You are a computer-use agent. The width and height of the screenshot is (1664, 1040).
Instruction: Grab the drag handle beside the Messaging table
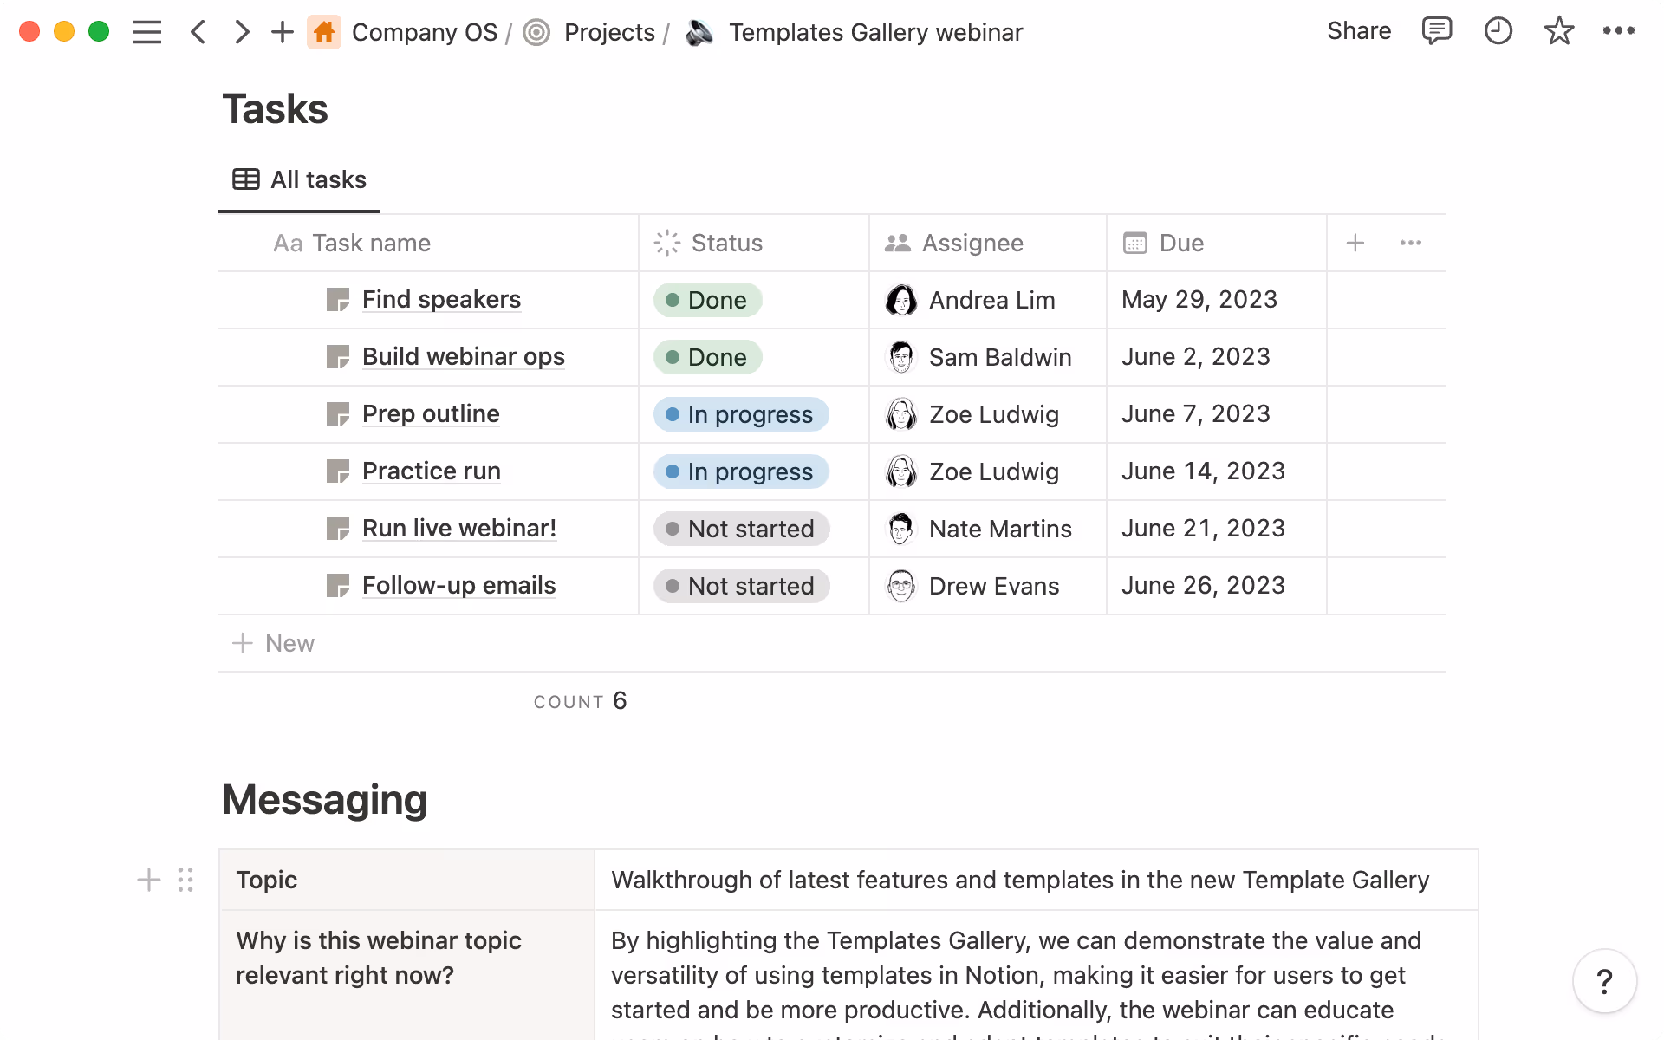pyautogui.click(x=185, y=879)
